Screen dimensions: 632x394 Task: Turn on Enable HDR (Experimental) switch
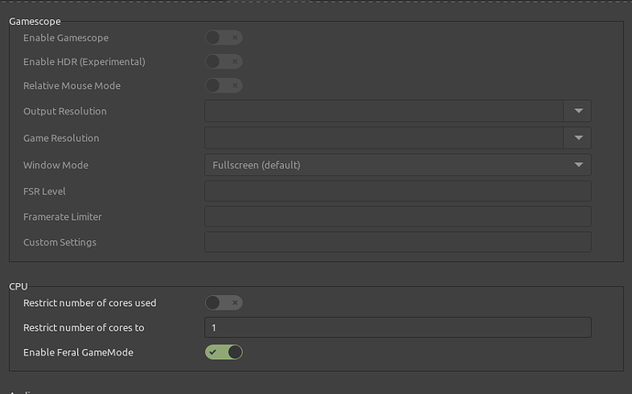223,61
